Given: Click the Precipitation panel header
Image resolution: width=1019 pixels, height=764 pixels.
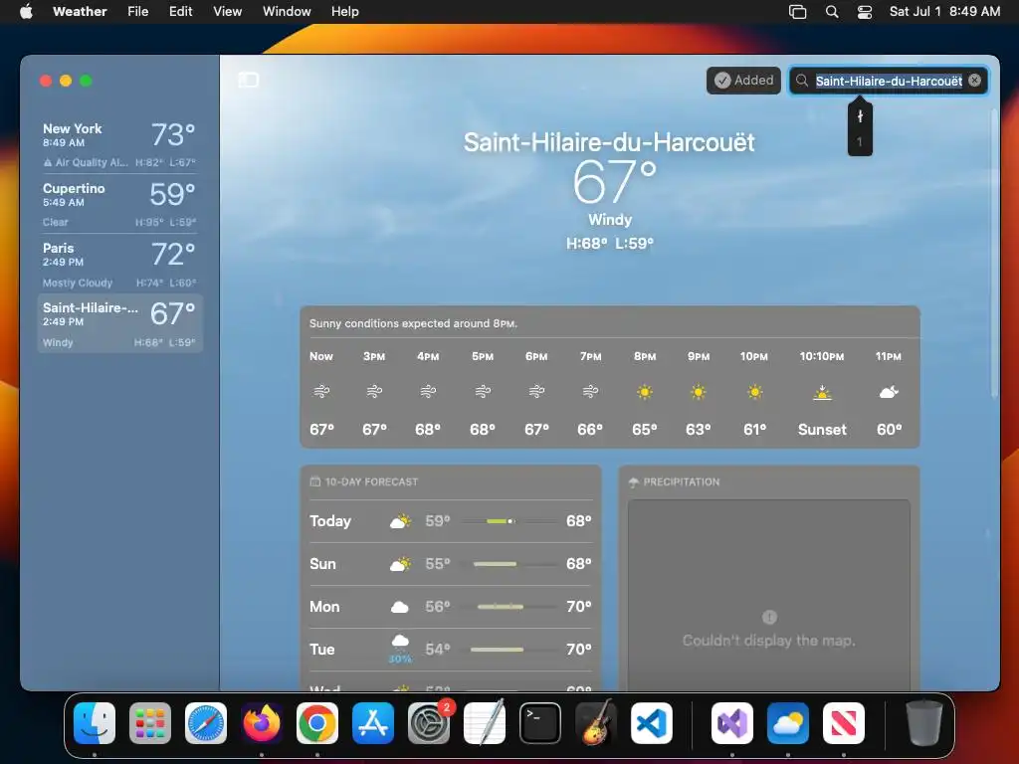Looking at the screenshot, I should (x=674, y=481).
